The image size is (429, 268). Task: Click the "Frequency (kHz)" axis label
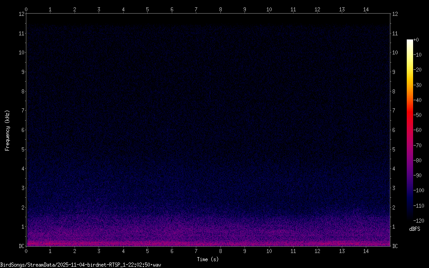pos(7,130)
